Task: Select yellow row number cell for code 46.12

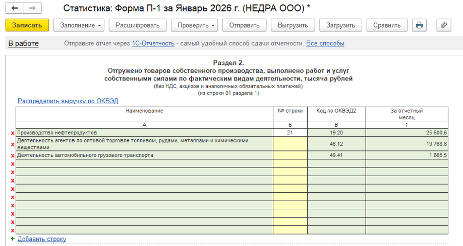Action: (x=290, y=144)
